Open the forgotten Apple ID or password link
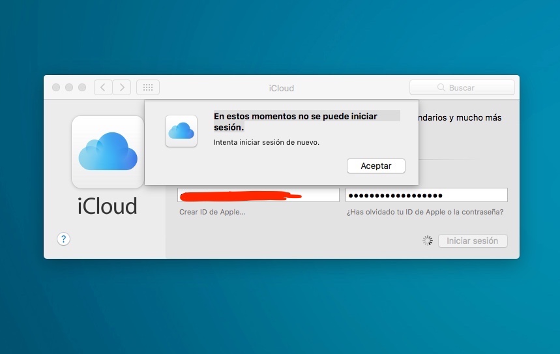The image size is (560, 354). 425,212
